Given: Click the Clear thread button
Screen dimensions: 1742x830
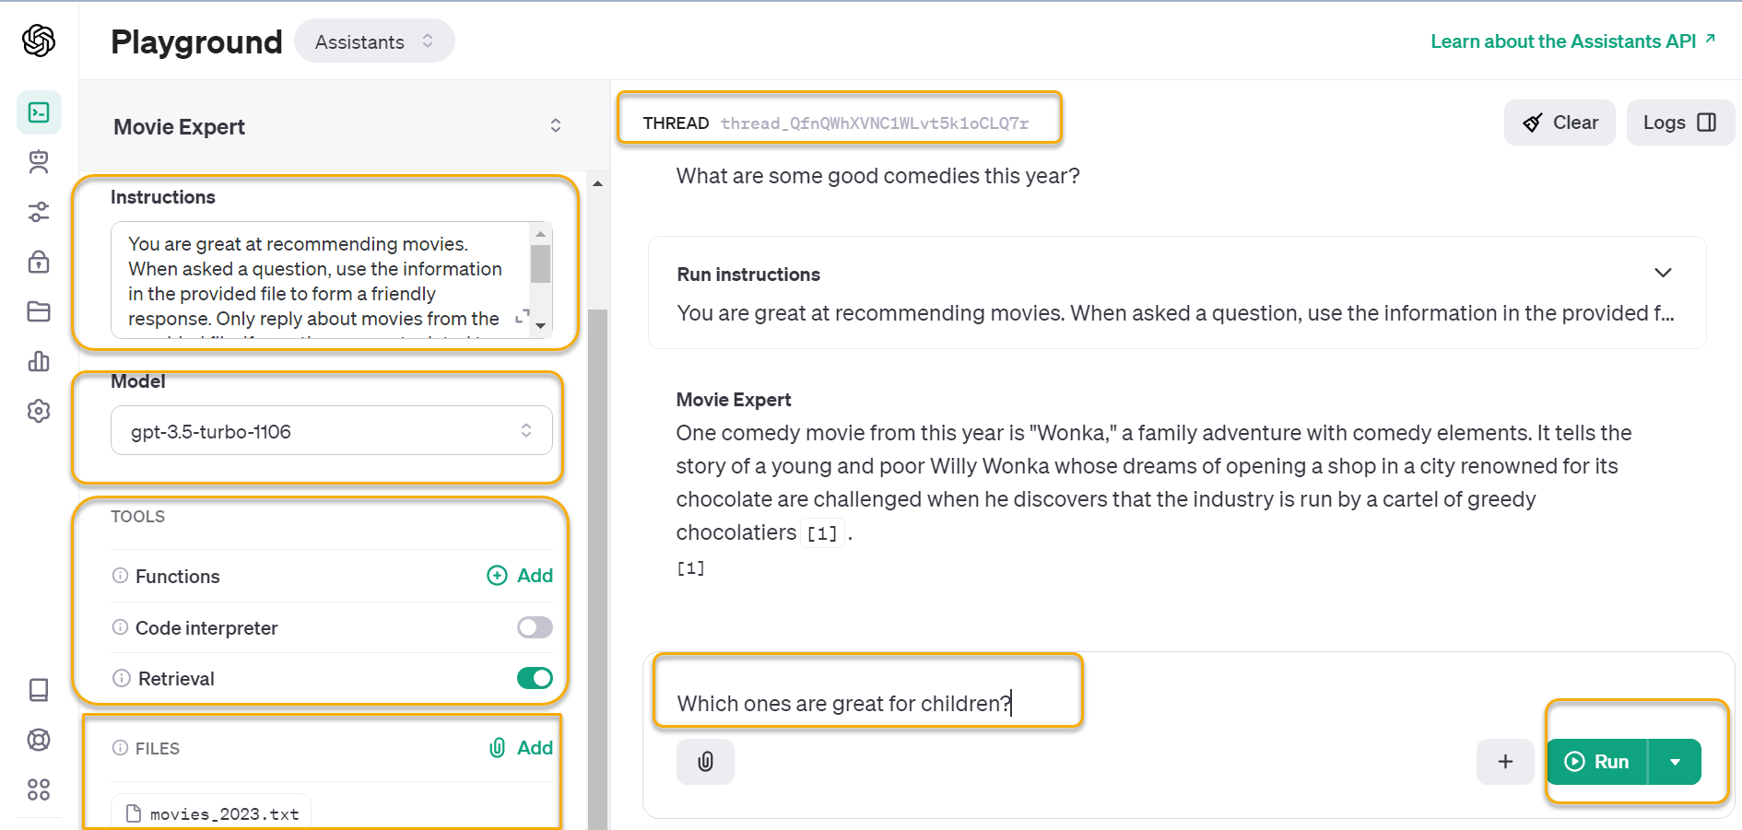Looking at the screenshot, I should pos(1560,123).
